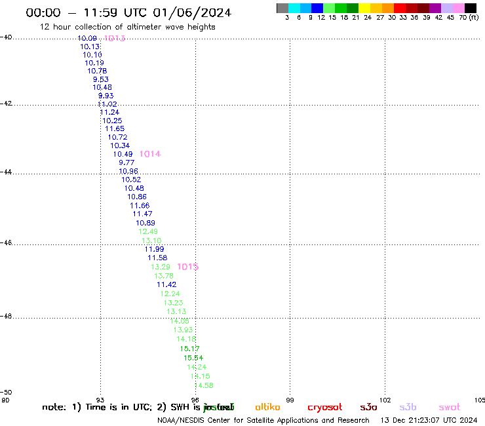Screen dimensions: 485x426
Task: Click the chart title date 01/06/2024
Action: click(x=192, y=12)
